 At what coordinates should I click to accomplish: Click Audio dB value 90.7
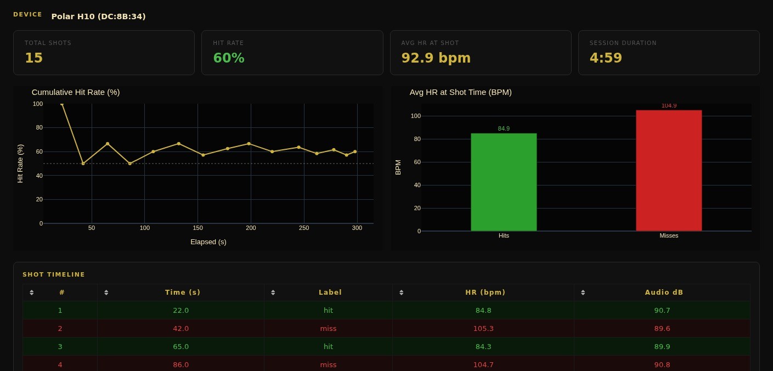[x=662, y=310]
